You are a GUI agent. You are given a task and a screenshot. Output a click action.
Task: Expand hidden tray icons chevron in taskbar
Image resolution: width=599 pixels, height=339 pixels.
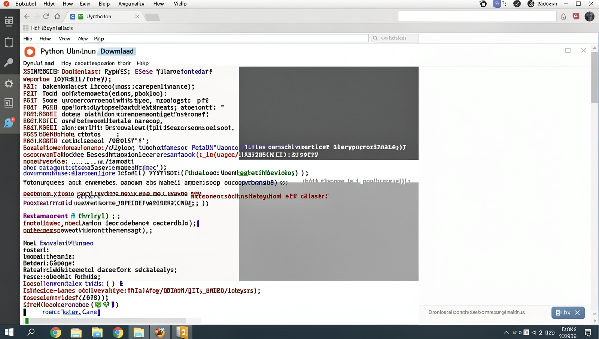coord(506,332)
